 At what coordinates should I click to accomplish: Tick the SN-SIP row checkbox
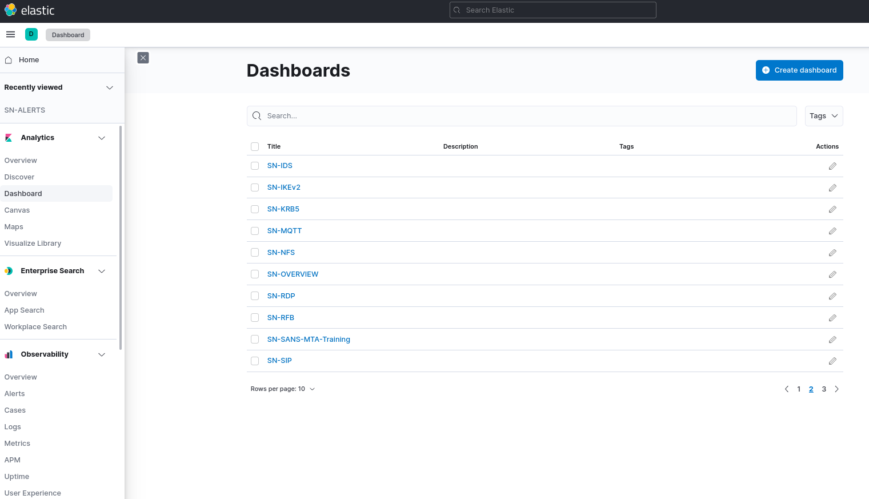coord(255,361)
